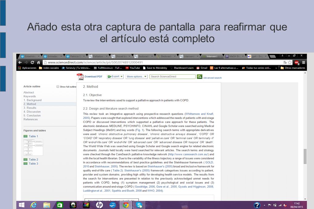The image size is (314, 209).
Task: Open the Windows Start button
Action: click(x=22, y=205)
